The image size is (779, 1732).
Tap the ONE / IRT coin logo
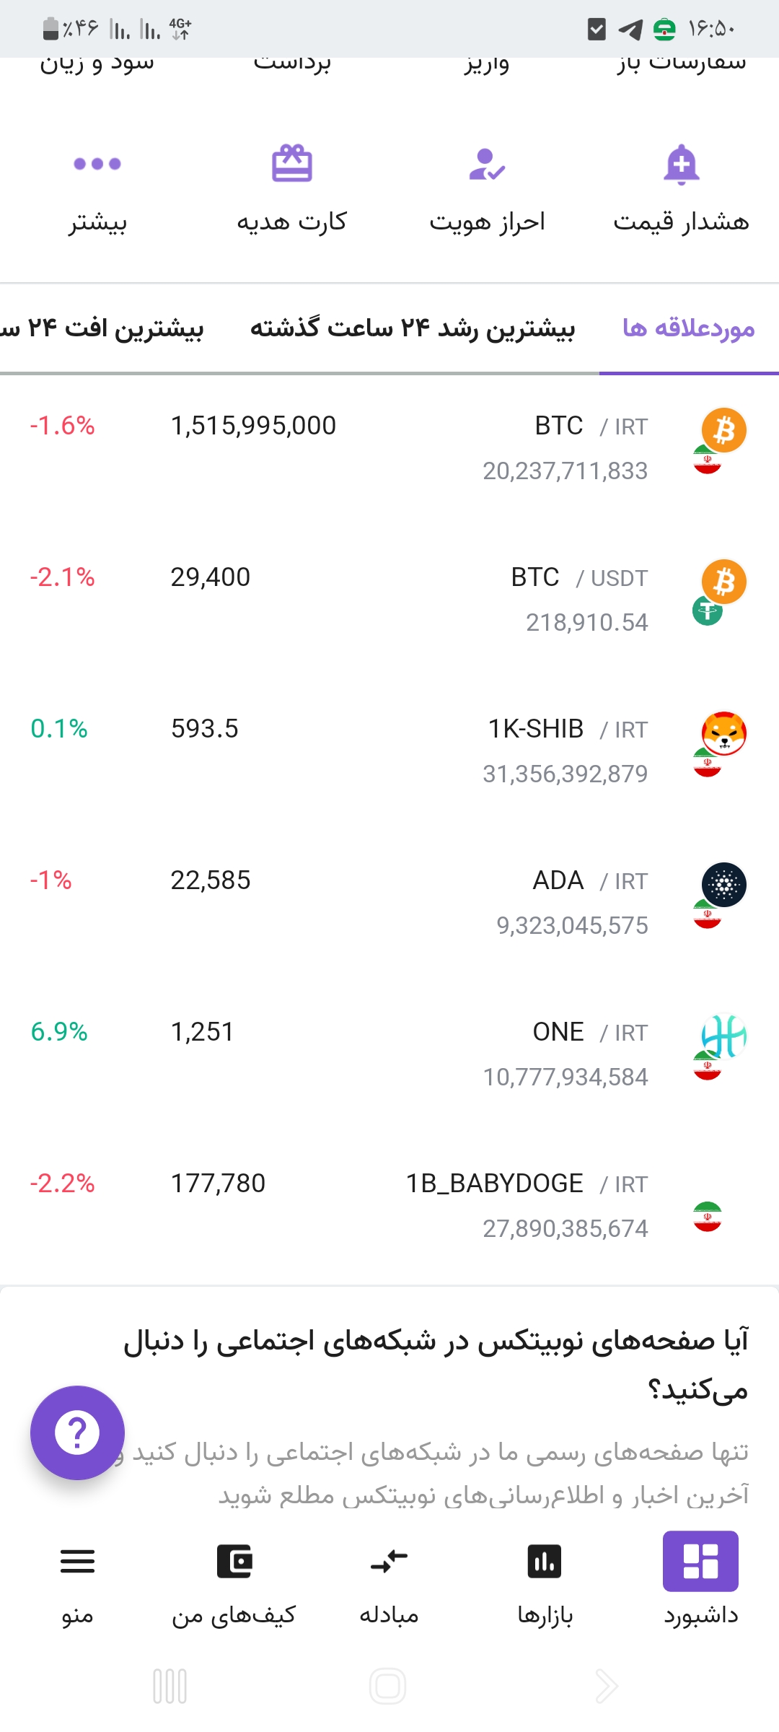coord(723,1038)
